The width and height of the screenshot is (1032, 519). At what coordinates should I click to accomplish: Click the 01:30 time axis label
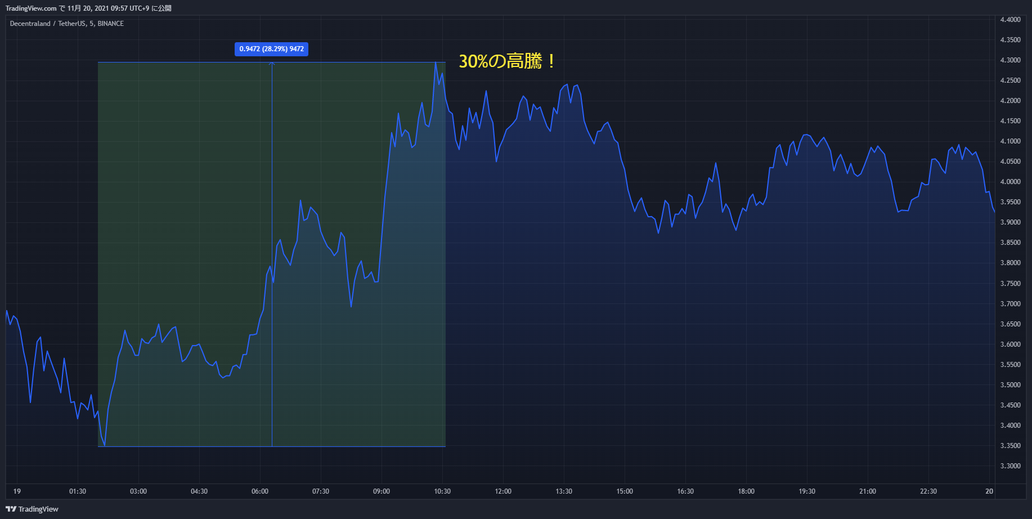[x=78, y=491]
